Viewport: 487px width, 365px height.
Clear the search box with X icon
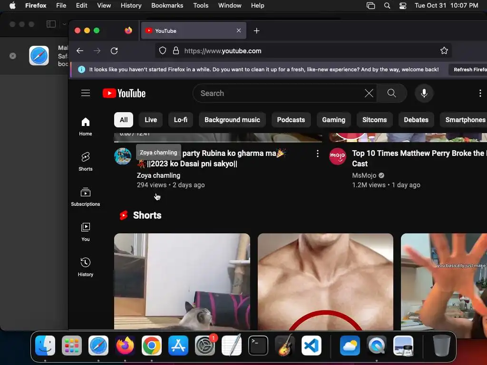(369, 93)
